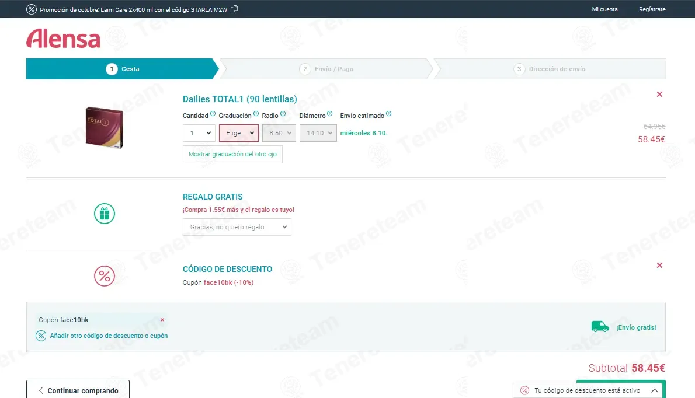Click the ¡Envío gratis! text
This screenshot has height=398, width=695.
pyautogui.click(x=636, y=327)
